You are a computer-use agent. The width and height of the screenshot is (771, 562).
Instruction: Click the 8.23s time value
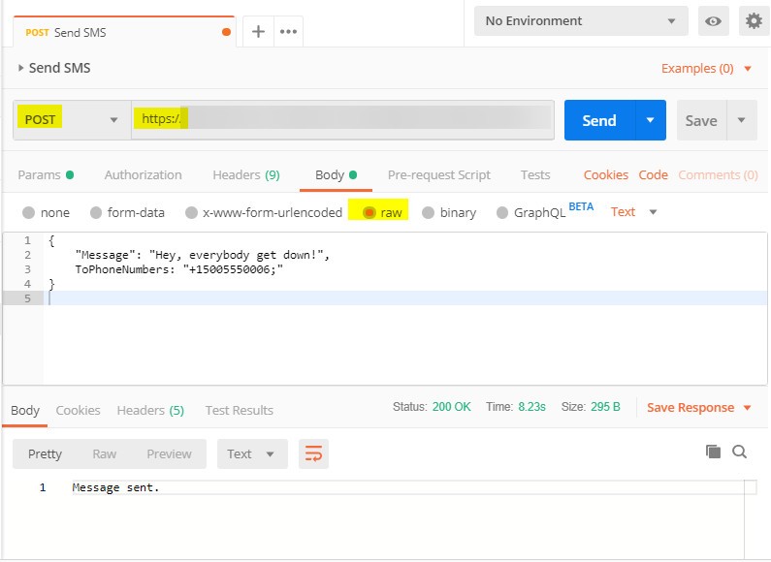[531, 407]
